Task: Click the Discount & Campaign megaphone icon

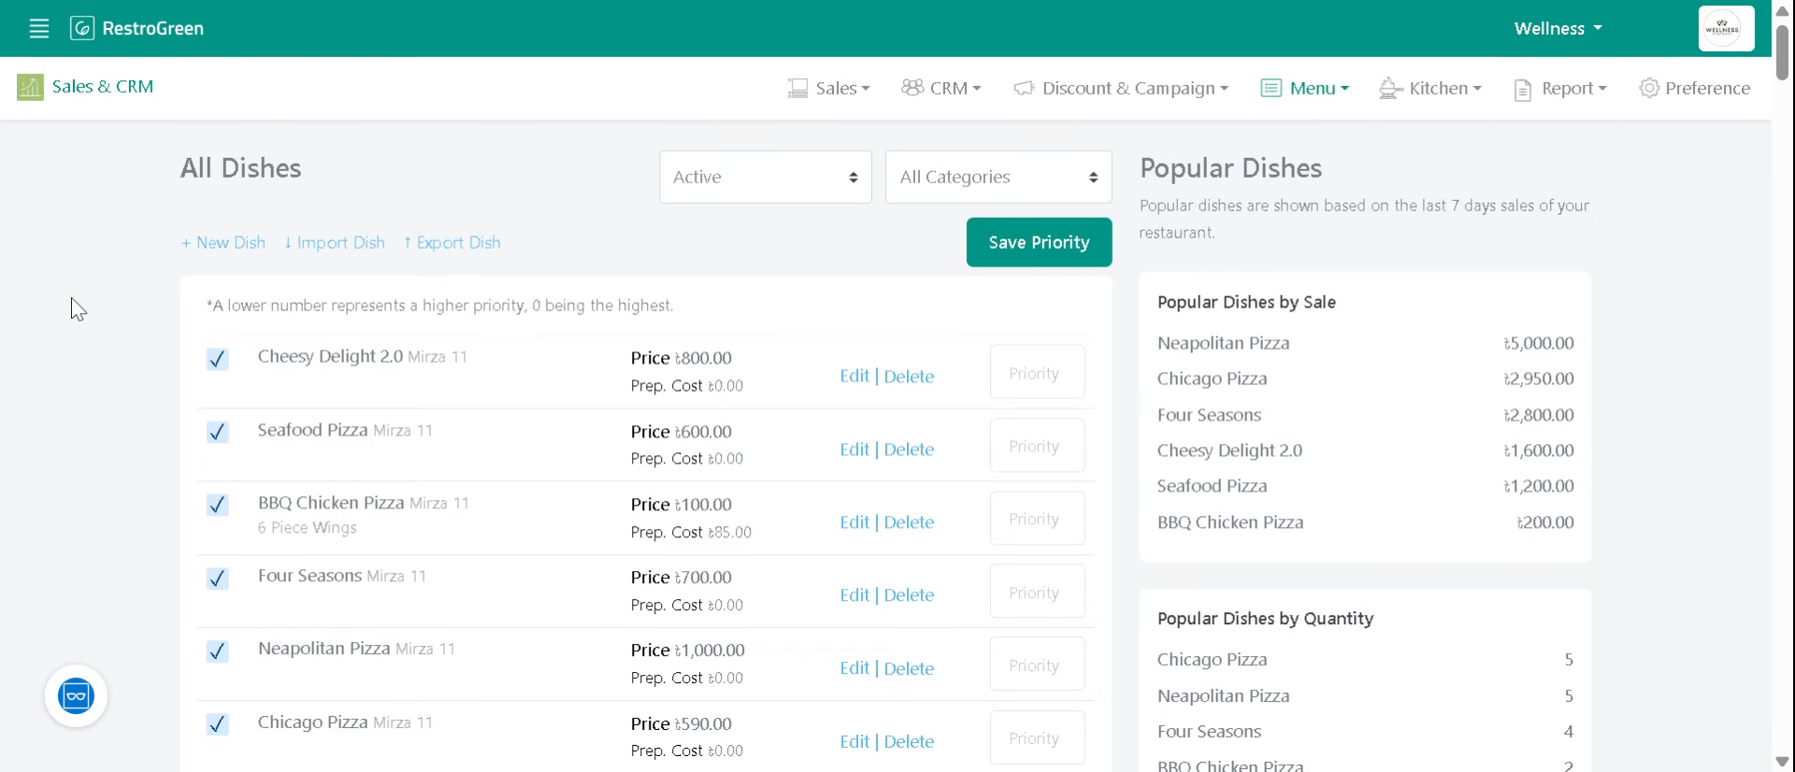Action: click(1024, 88)
